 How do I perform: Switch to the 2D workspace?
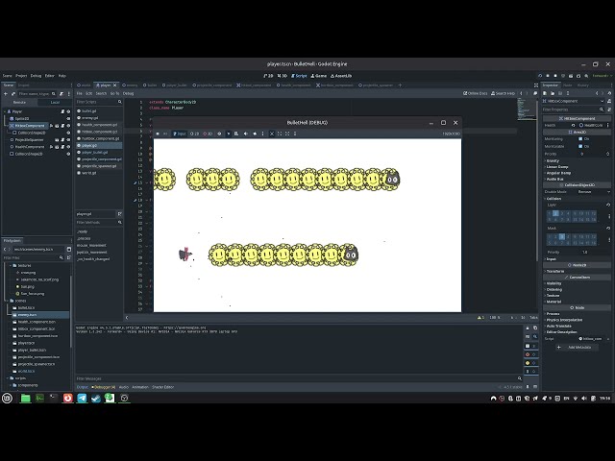coord(268,76)
